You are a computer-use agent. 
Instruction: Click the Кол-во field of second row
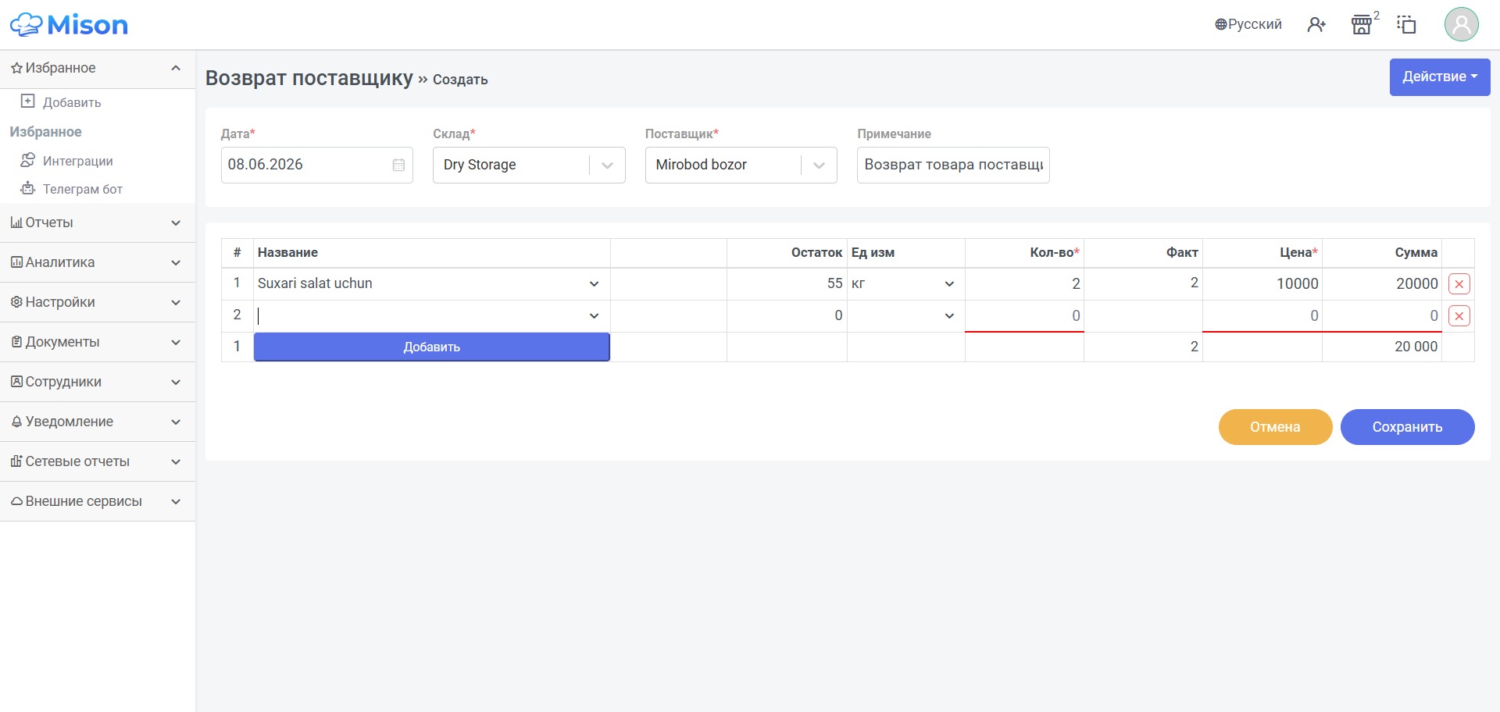[x=1024, y=316]
